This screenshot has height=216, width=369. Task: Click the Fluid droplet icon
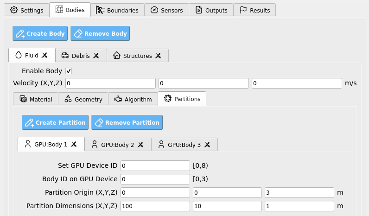coord(19,55)
